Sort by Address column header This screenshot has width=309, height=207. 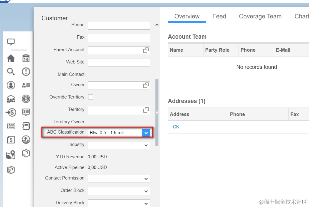point(198,114)
